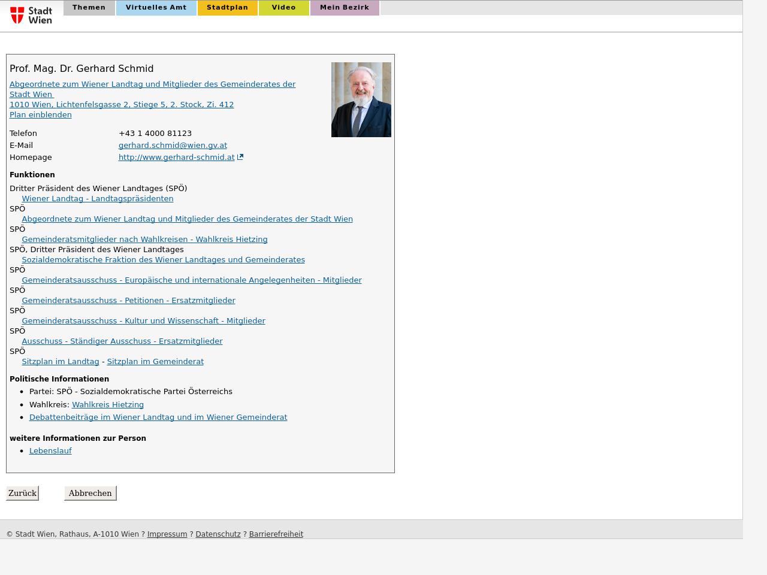Open Debattenbeiträge im Wiener Landtag link
This screenshot has width=767, height=575.
click(158, 417)
